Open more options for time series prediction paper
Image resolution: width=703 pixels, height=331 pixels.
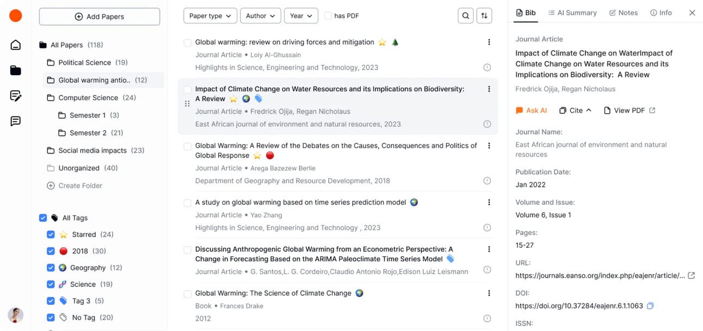click(x=489, y=202)
